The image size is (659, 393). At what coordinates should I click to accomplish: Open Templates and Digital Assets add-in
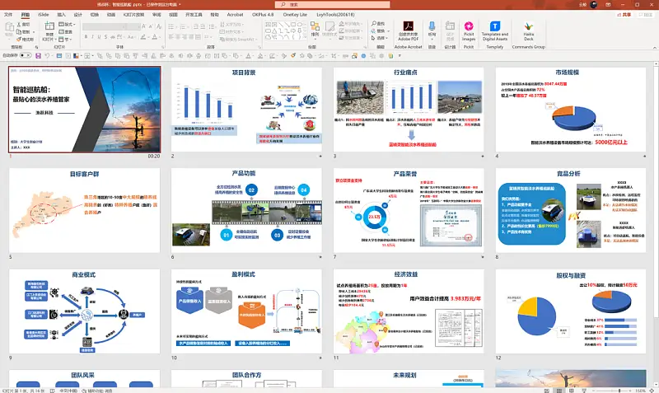pos(495,30)
